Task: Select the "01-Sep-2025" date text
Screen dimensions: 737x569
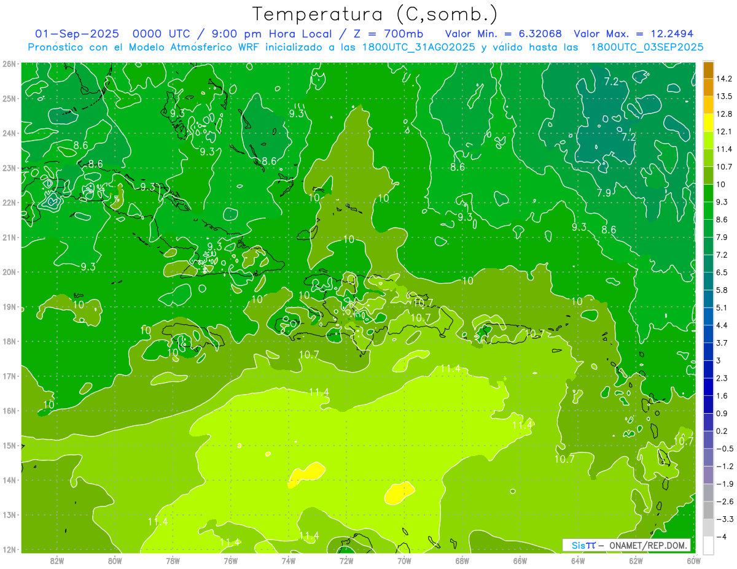Action: pos(76,34)
